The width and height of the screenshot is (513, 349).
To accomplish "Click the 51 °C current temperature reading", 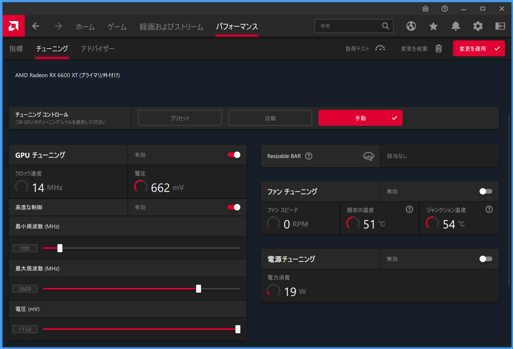I will coord(374,224).
